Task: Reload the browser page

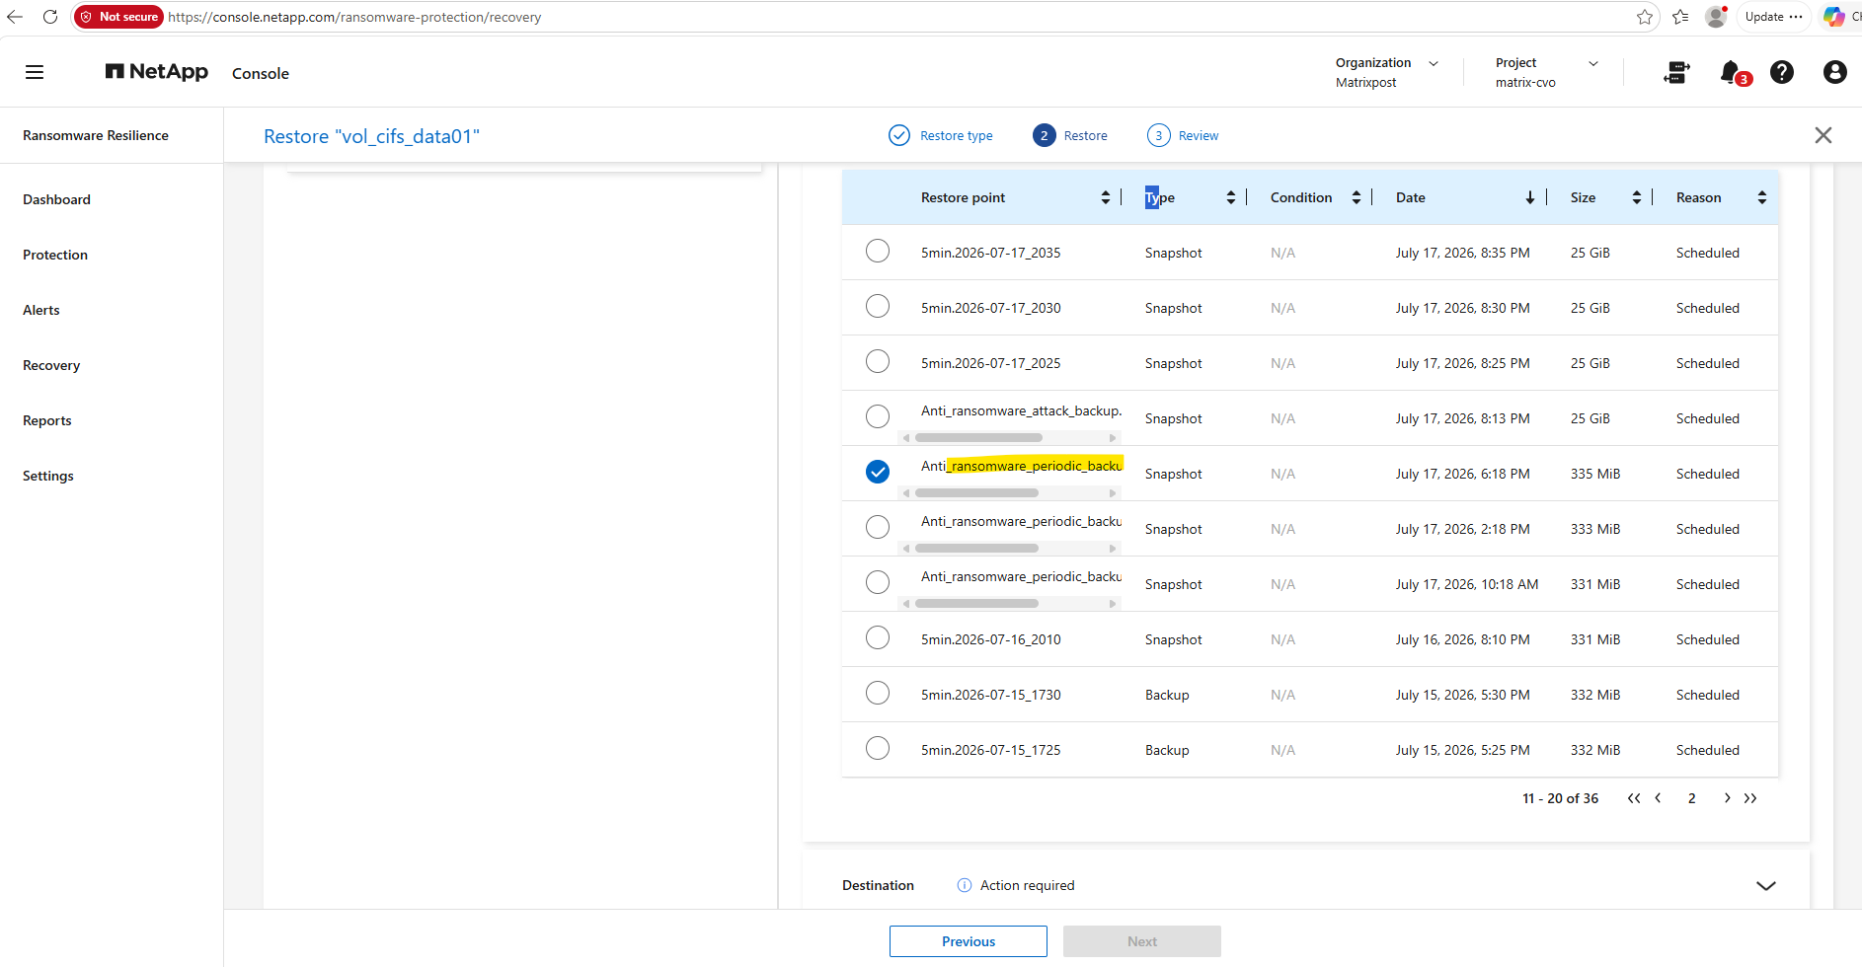Action: tap(50, 17)
